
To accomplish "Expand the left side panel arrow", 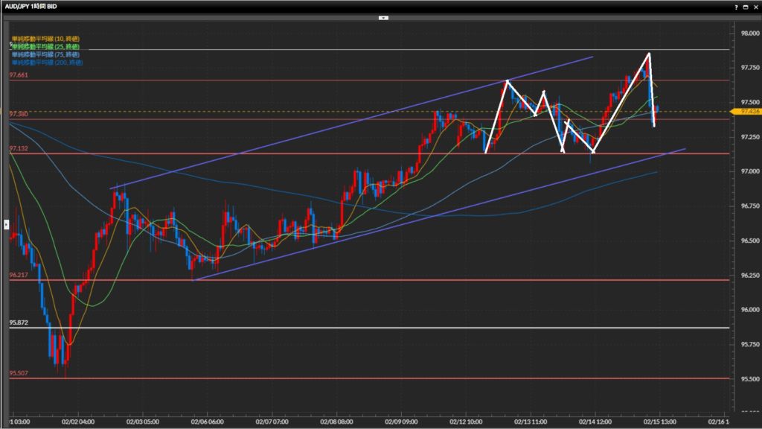I will pos(7,223).
